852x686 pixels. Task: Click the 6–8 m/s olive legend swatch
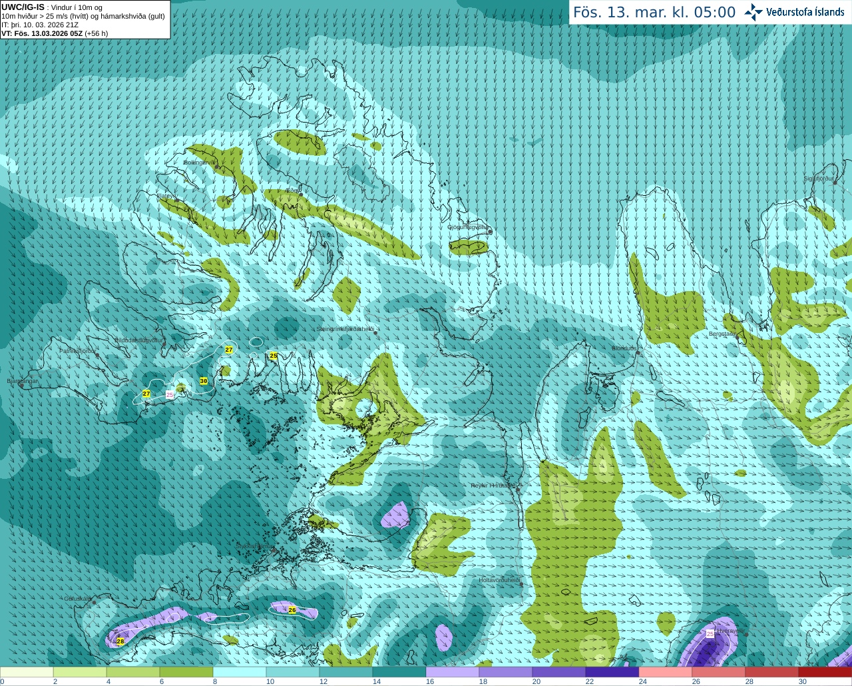tap(186, 672)
